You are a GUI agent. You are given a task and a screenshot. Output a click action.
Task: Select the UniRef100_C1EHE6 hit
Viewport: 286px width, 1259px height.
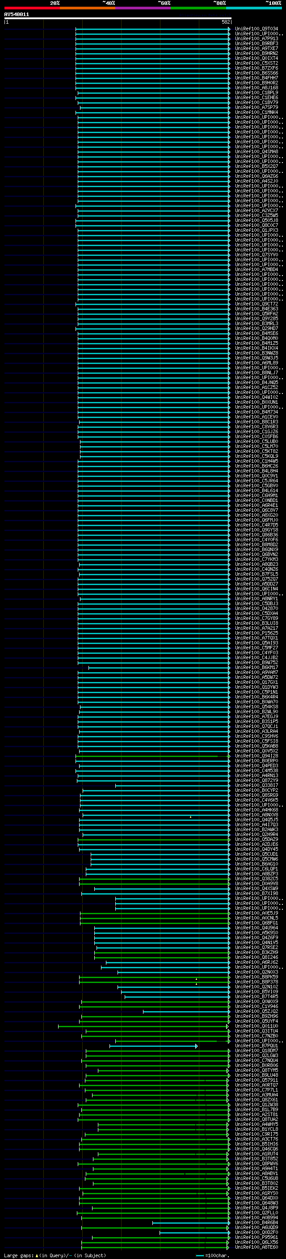pos(256,98)
